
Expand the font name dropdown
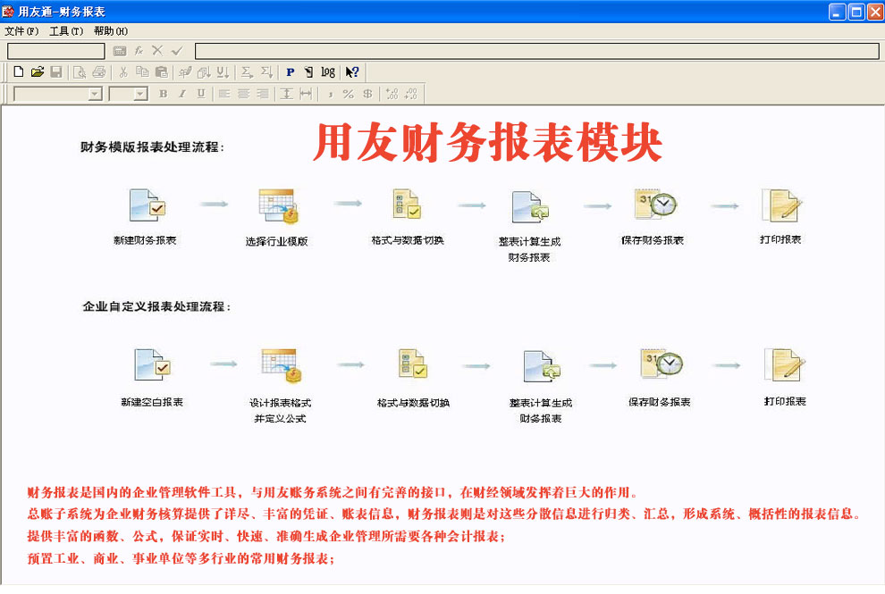tap(96, 94)
